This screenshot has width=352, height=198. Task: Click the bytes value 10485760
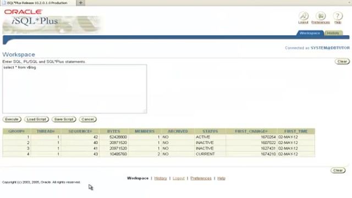point(118,154)
